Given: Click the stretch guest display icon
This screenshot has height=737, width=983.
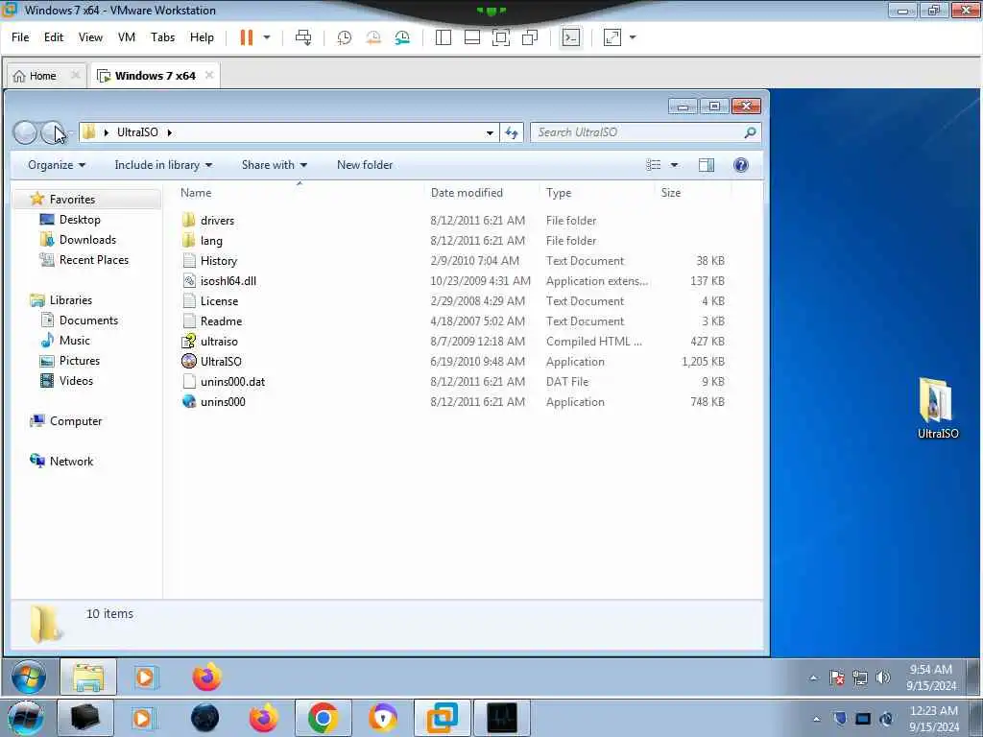Looking at the screenshot, I should click(x=611, y=37).
